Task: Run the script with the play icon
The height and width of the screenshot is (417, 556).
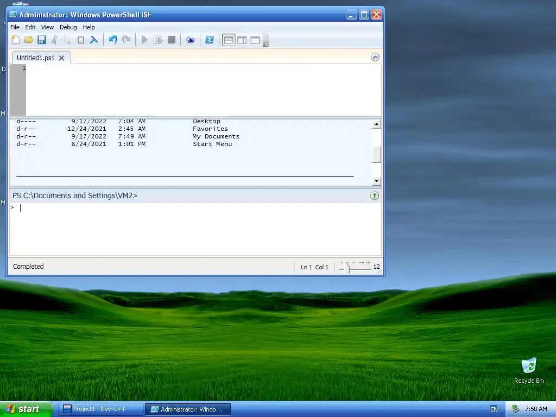Action: 144,40
